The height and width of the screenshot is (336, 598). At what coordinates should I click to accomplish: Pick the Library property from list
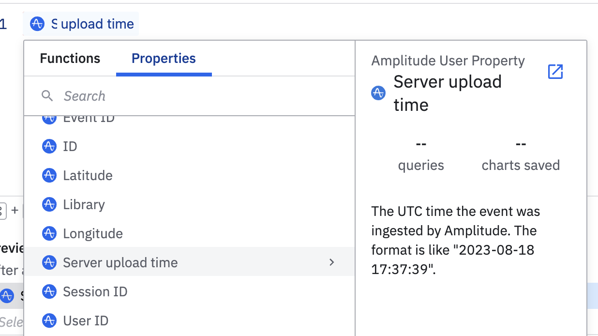pyautogui.click(x=84, y=204)
